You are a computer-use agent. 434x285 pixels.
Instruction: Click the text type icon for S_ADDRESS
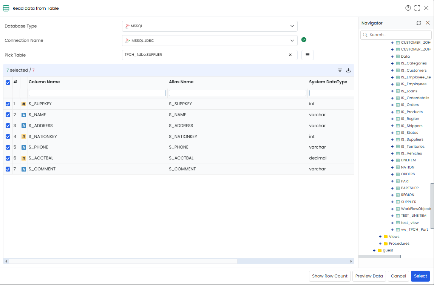[x=24, y=126]
